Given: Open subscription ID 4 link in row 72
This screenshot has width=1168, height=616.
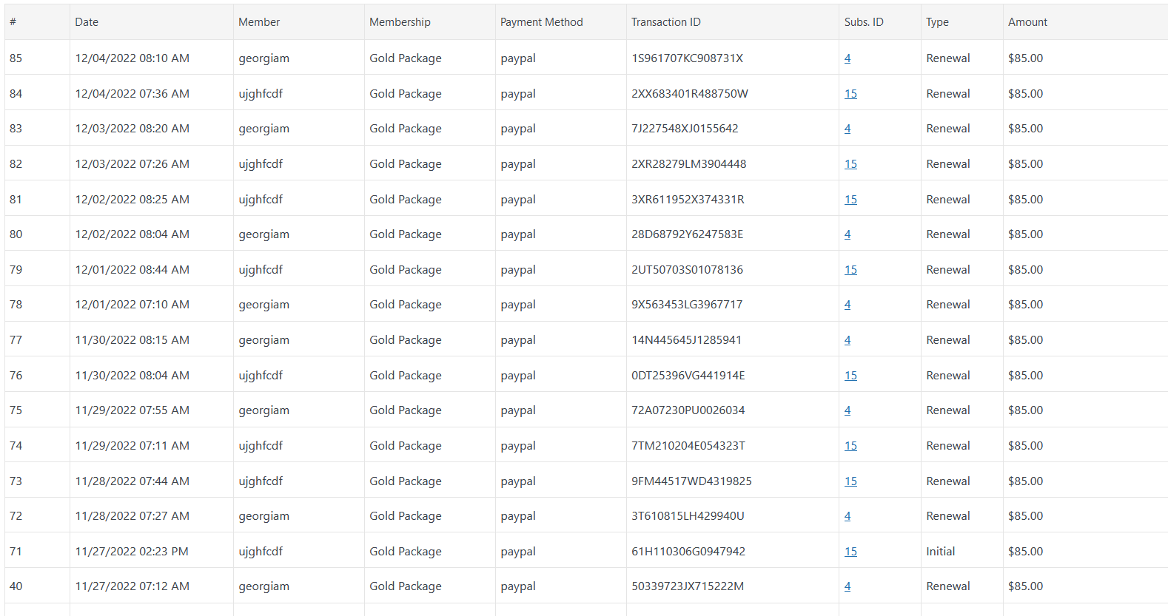Looking at the screenshot, I should (x=848, y=516).
